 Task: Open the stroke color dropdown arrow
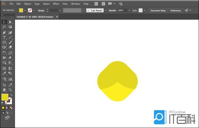point(34,10)
